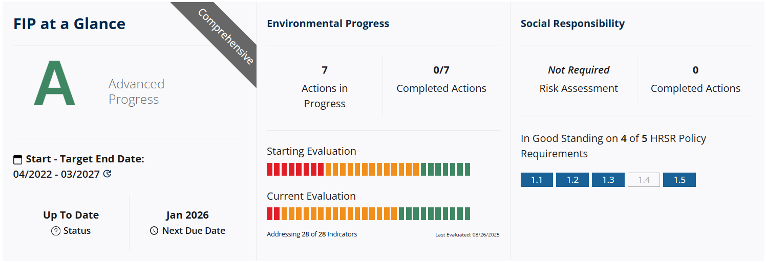Select HRSR policy requirement 1.3
This screenshot has width=766, height=263.
coord(608,180)
